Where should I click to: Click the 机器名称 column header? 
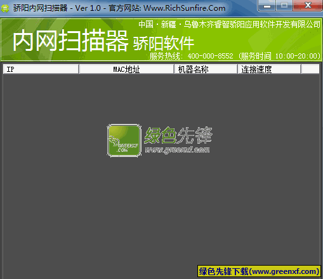[206, 69]
